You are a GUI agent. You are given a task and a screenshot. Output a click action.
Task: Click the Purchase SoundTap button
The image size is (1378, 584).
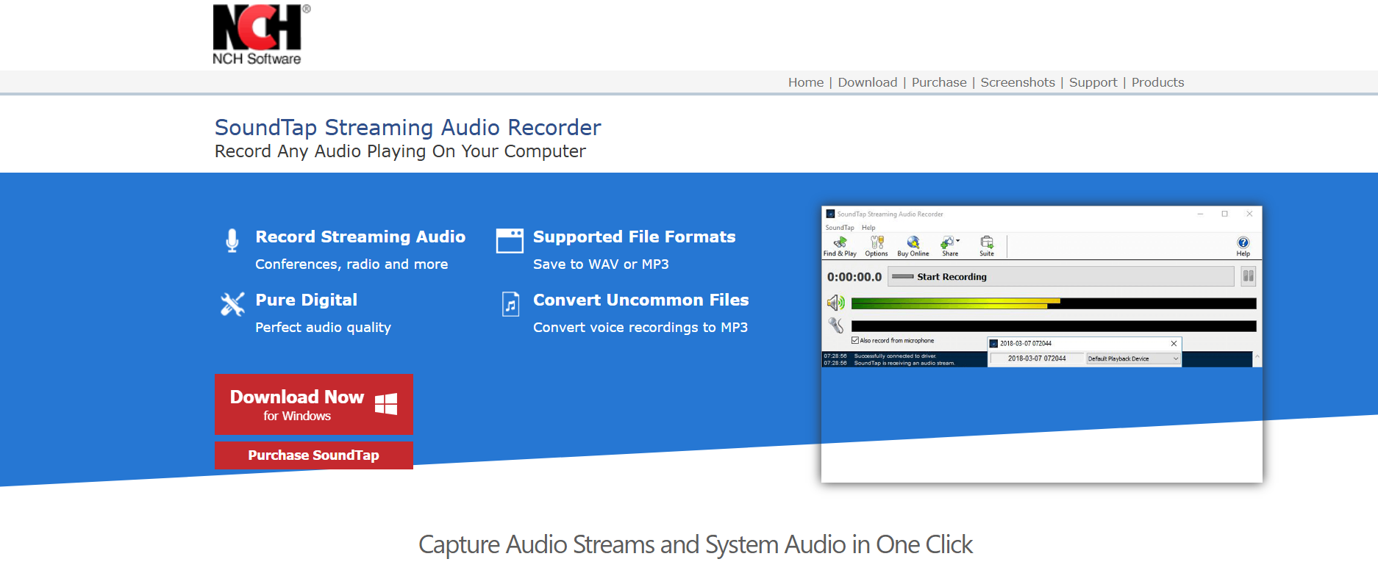[x=313, y=455]
